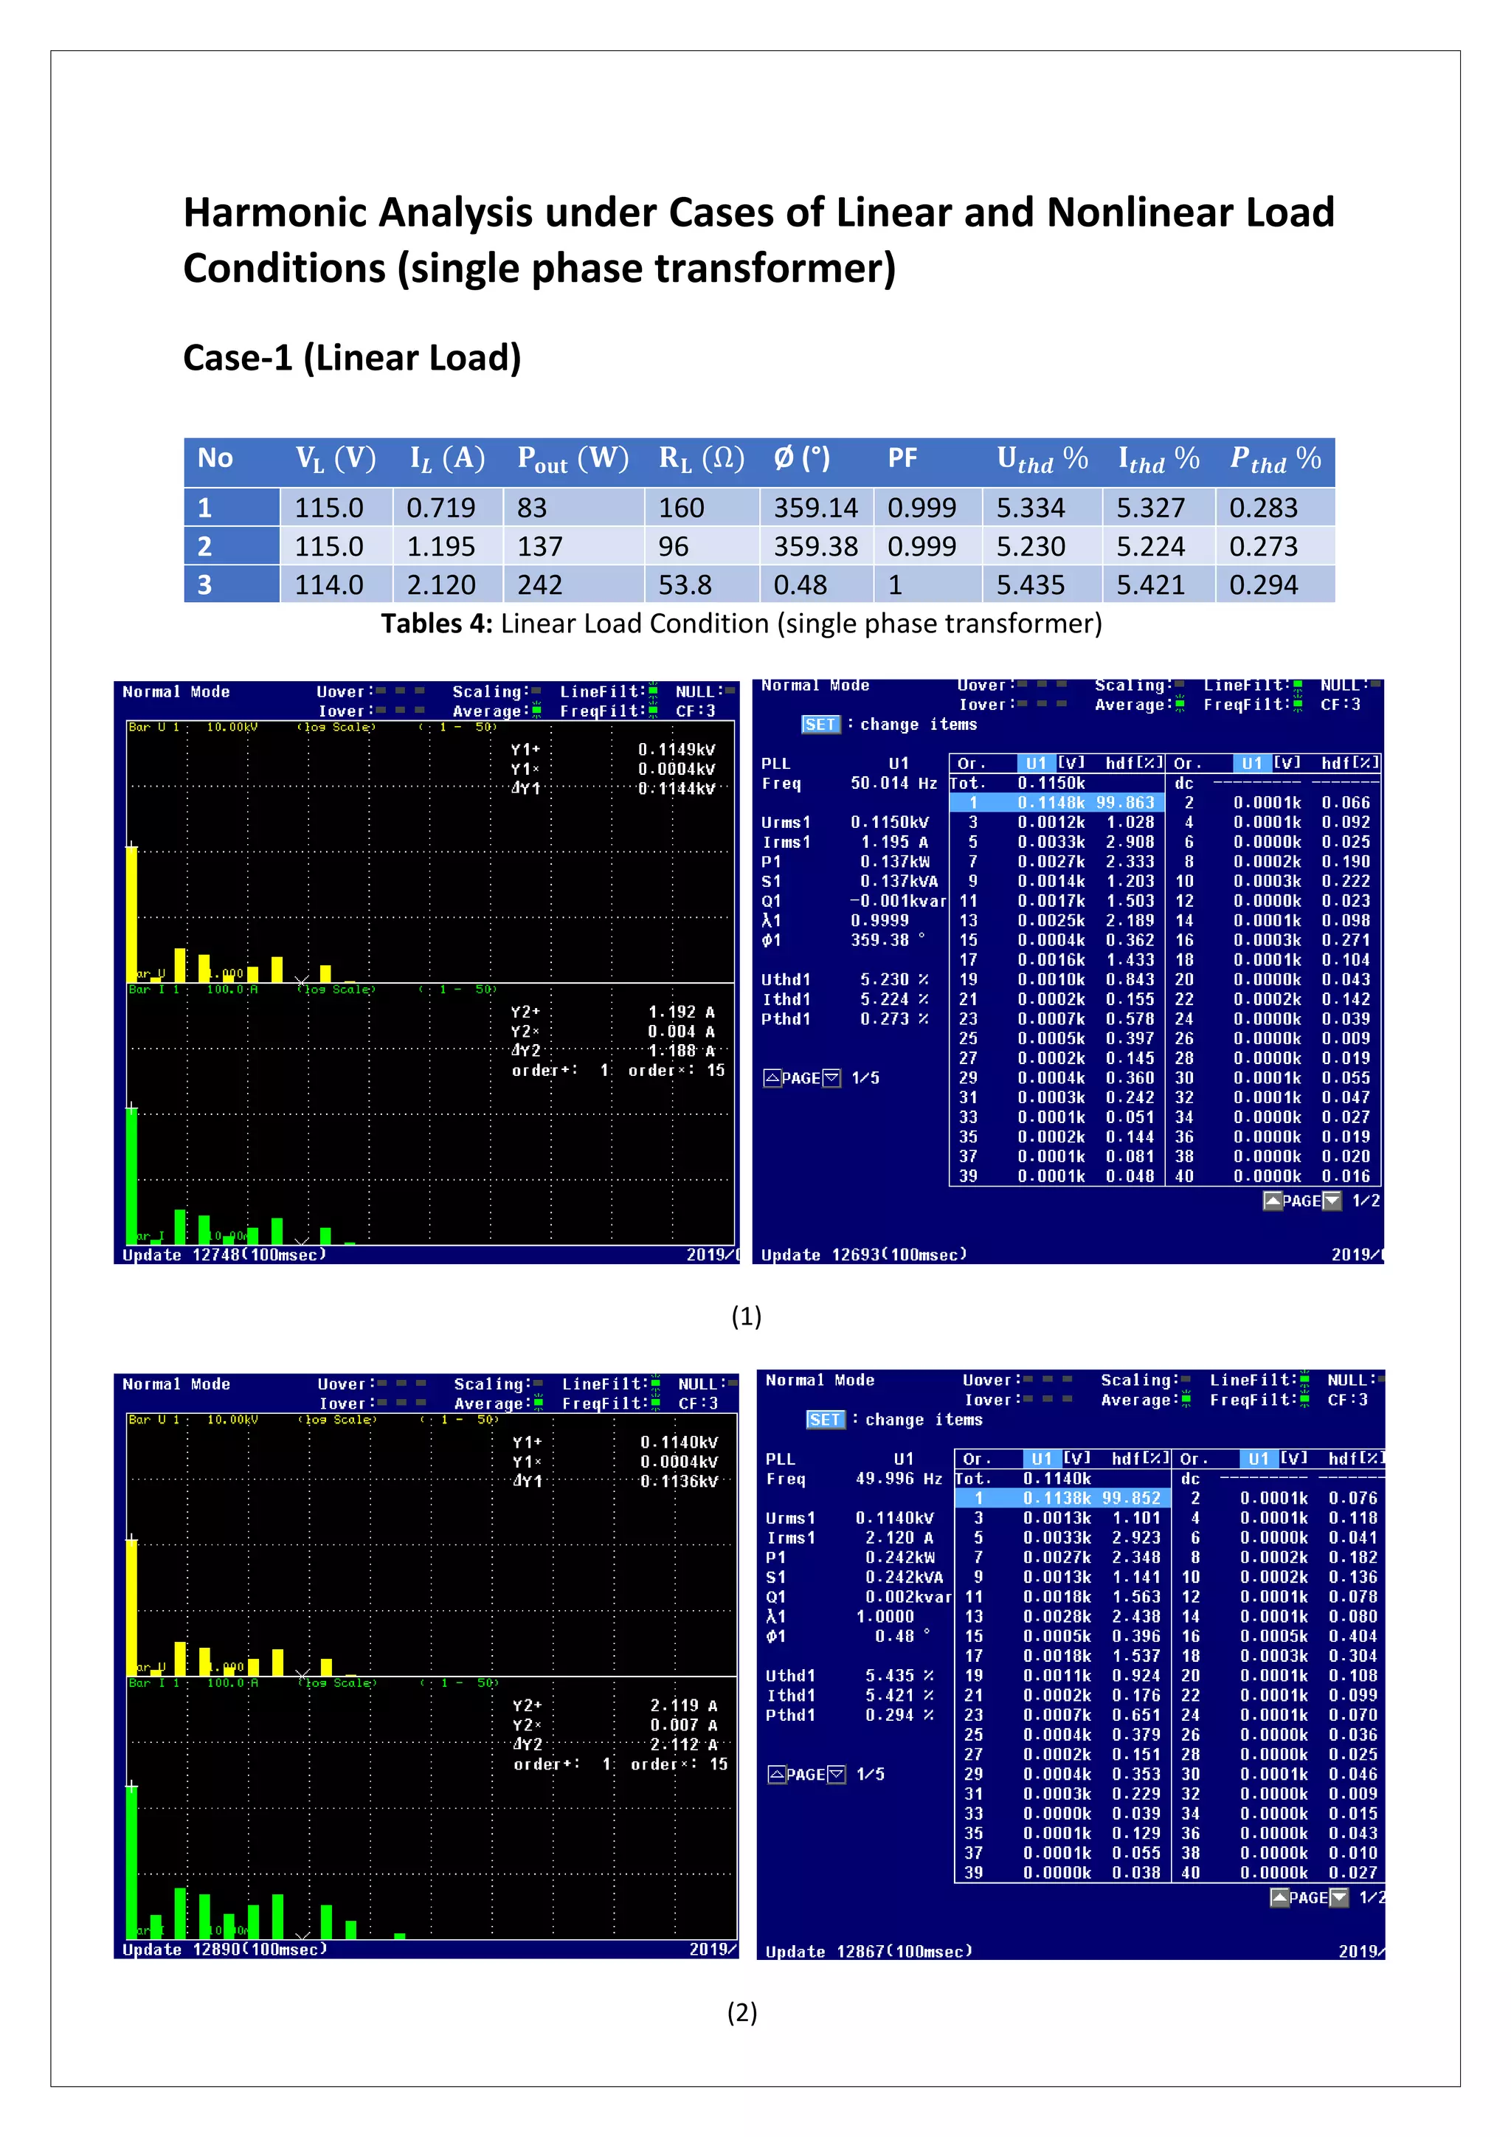1511x2137 pixels.
Task: Click the SET button in figure (1) list screen
Action: tap(820, 724)
